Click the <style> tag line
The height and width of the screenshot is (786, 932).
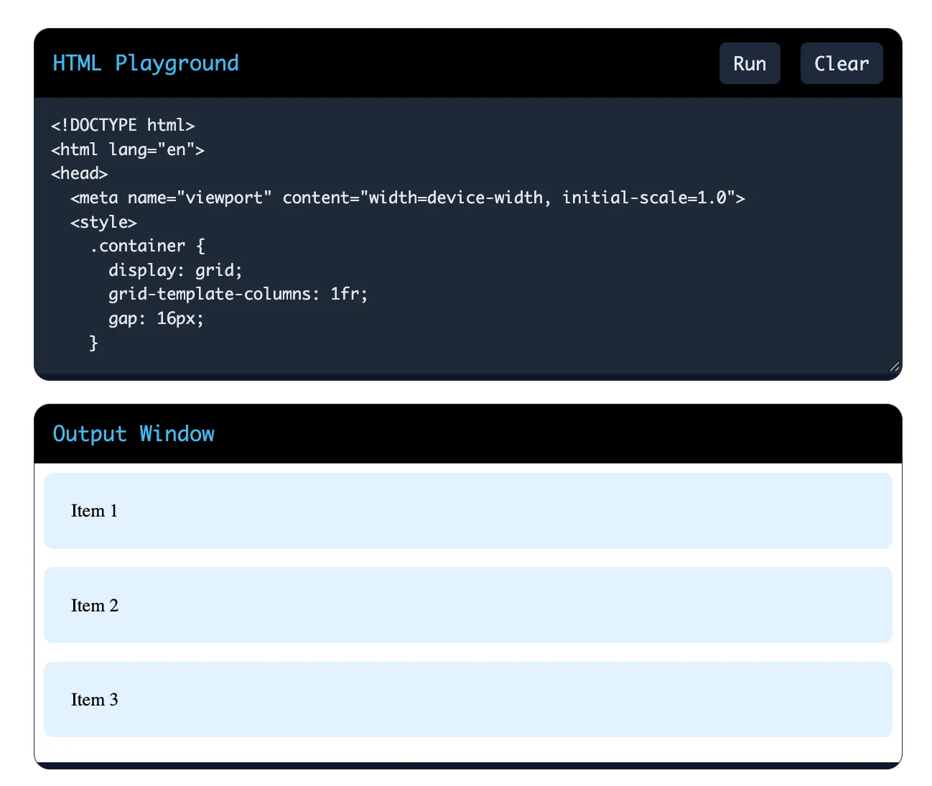[x=103, y=222]
